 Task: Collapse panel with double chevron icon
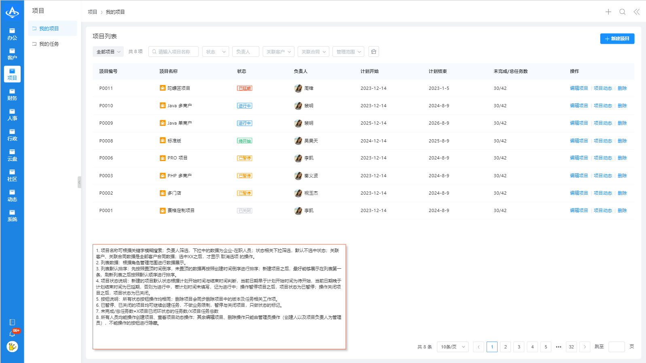pos(637,12)
